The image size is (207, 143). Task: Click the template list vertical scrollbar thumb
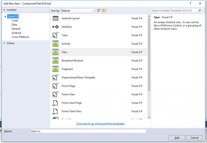(149, 54)
